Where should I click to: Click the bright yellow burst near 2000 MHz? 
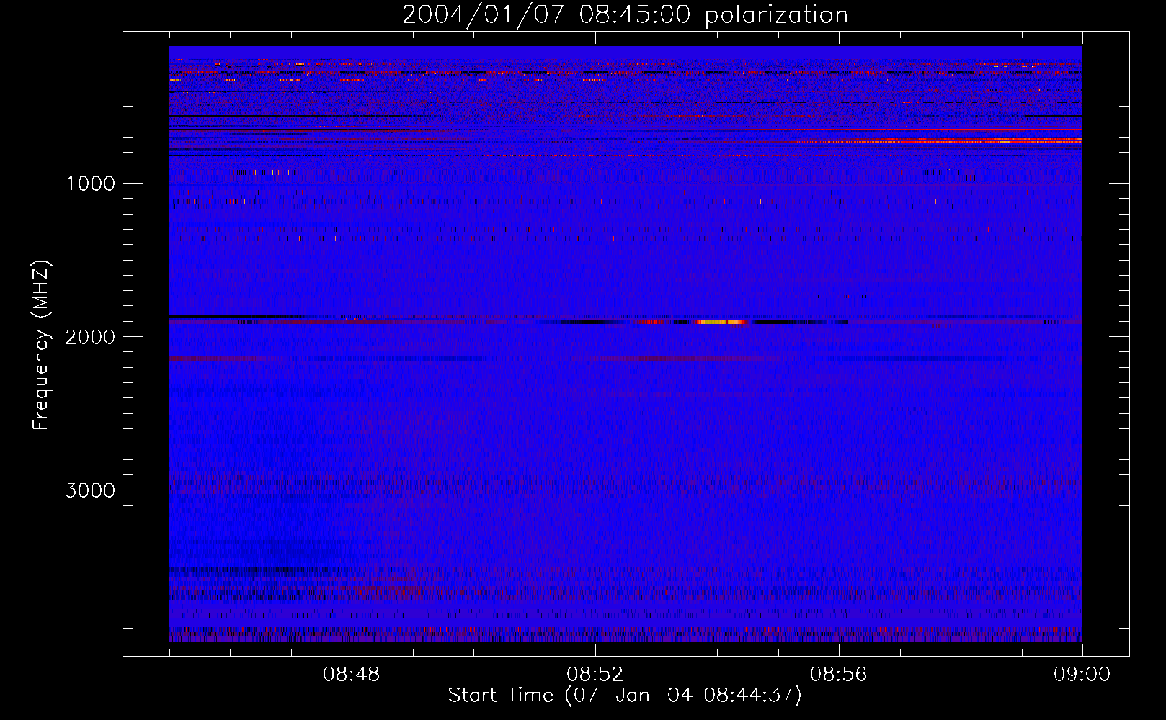[x=722, y=323]
